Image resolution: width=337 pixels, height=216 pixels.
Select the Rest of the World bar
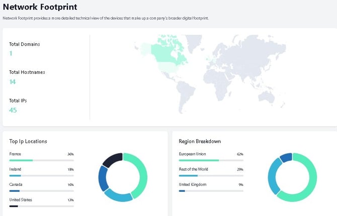point(211,176)
